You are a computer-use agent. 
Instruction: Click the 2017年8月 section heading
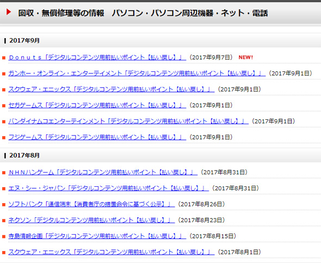tap(24, 156)
